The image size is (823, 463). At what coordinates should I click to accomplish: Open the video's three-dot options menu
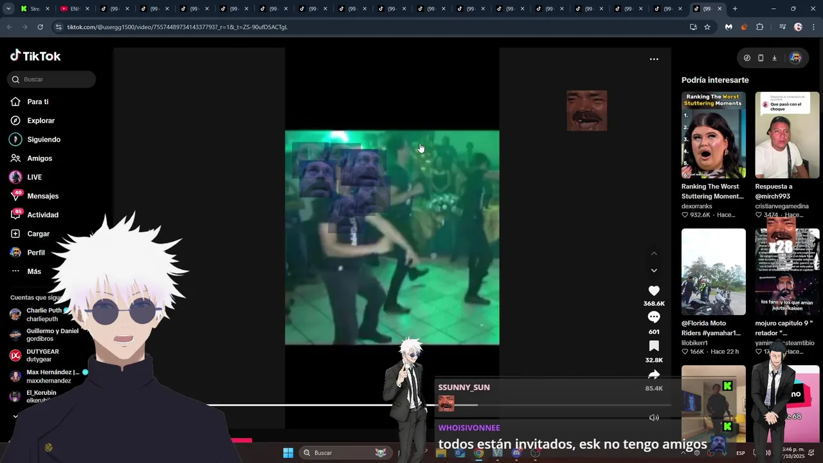[654, 59]
